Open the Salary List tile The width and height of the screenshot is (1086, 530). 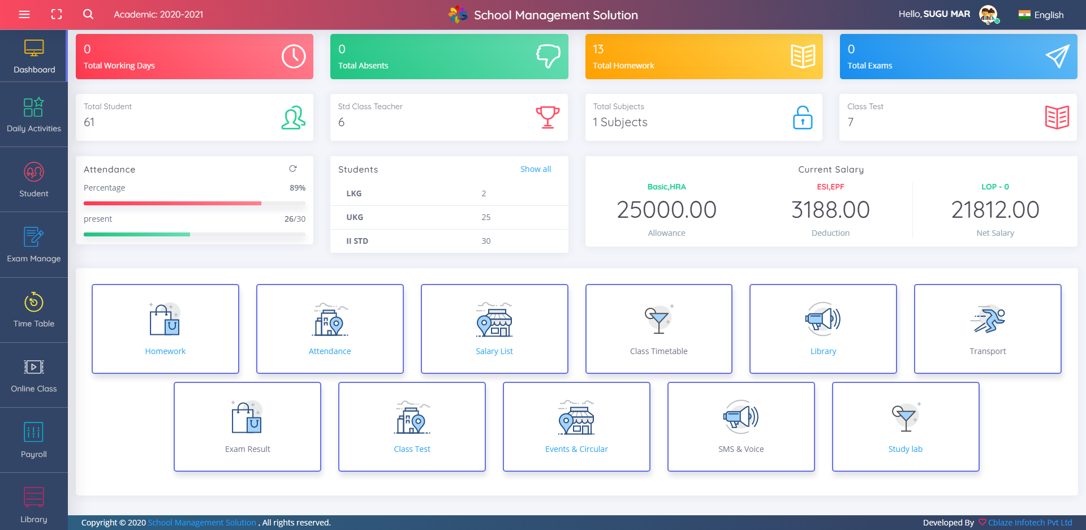[494, 329]
